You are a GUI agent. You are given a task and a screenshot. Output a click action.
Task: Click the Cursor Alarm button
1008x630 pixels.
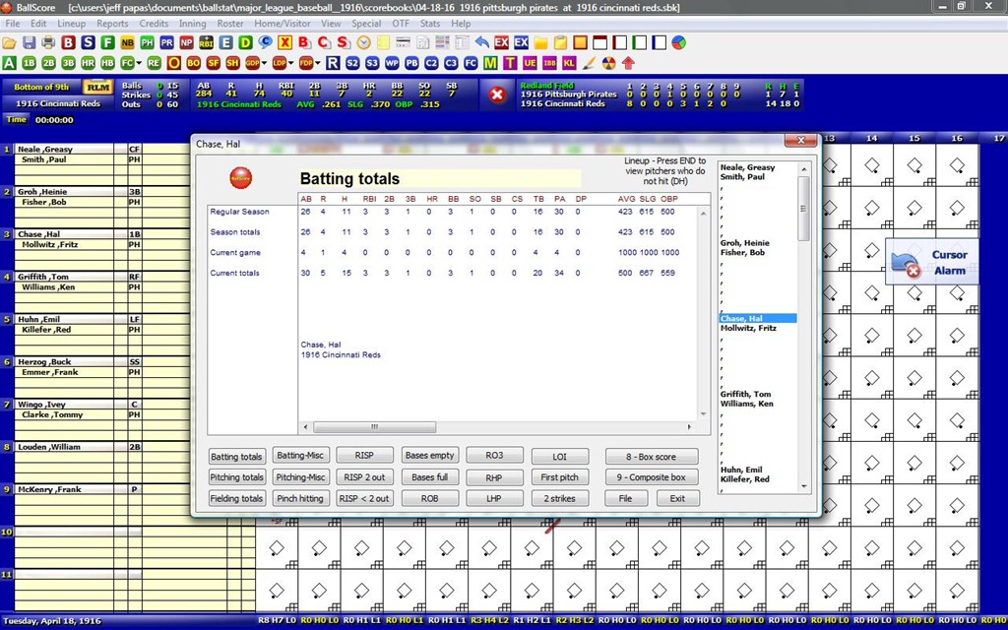[931, 262]
